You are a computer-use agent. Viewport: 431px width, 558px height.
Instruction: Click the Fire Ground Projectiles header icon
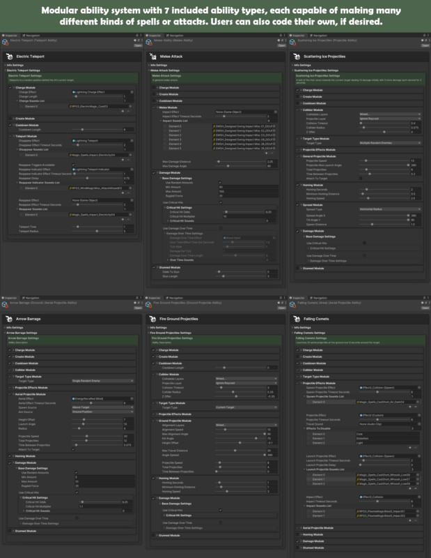tap(155, 318)
